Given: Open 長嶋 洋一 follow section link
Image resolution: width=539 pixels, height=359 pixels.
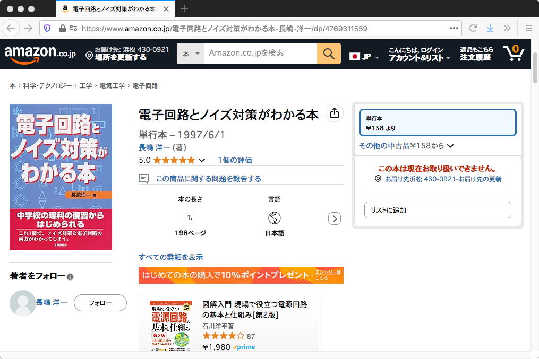Looking at the screenshot, I should (x=52, y=302).
